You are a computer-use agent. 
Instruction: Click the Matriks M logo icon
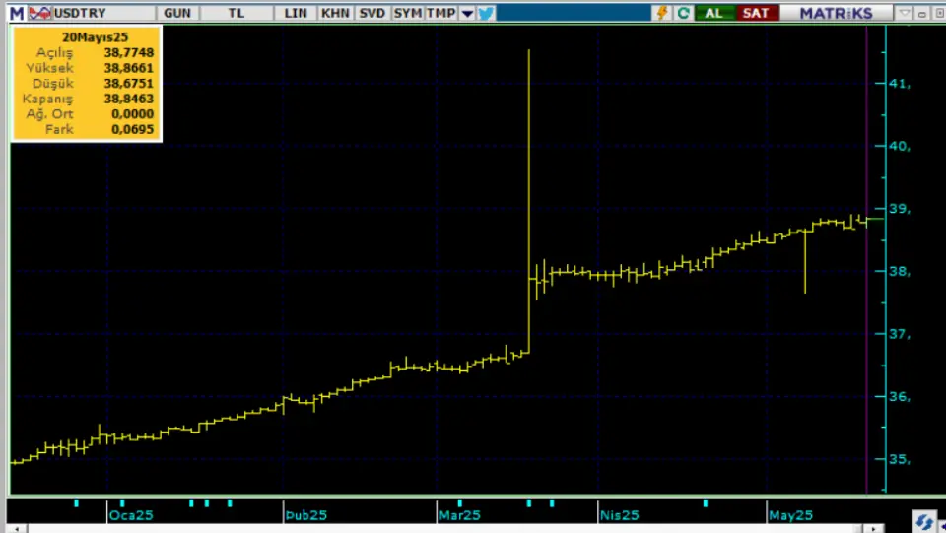pyautogui.click(x=17, y=13)
